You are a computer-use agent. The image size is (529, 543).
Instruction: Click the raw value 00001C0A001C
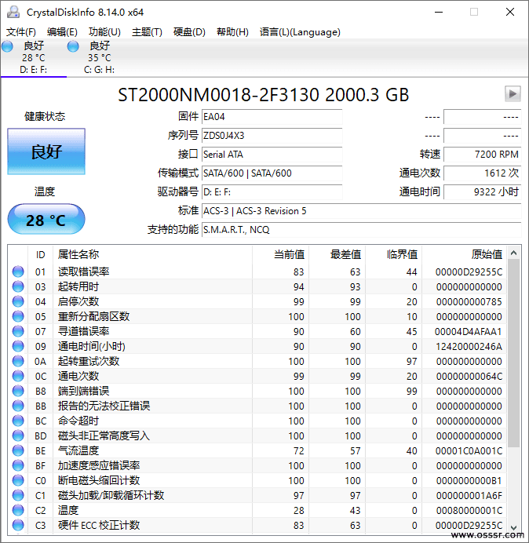point(469,450)
